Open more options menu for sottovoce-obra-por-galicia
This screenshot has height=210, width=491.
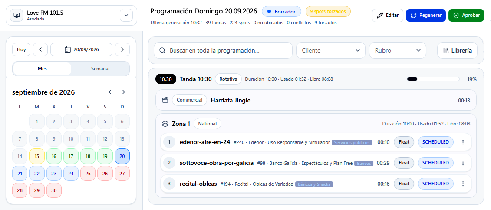(x=463, y=163)
